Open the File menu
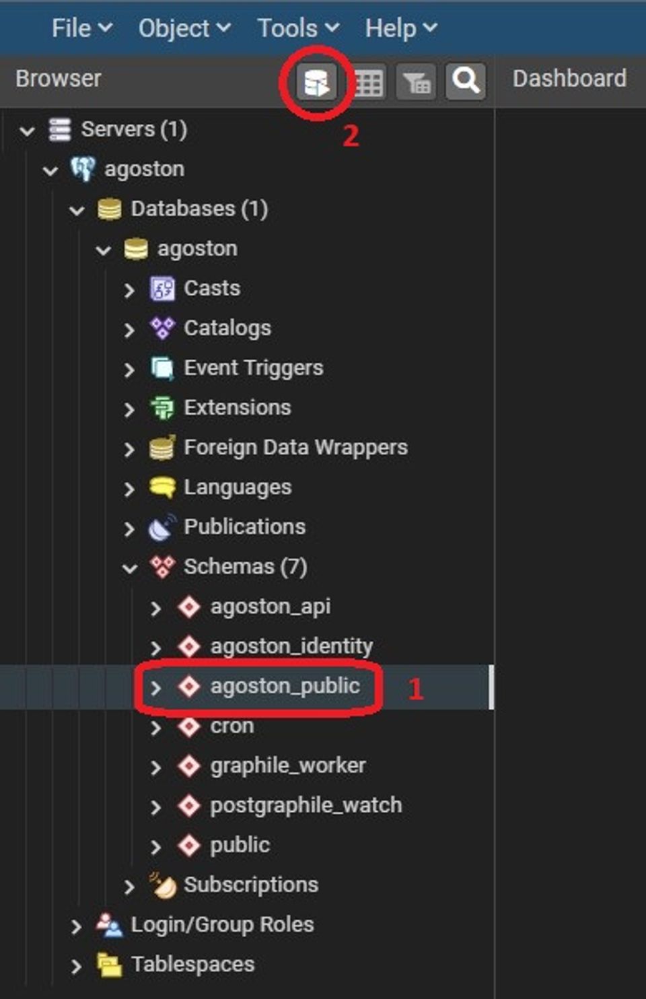 click(x=82, y=28)
